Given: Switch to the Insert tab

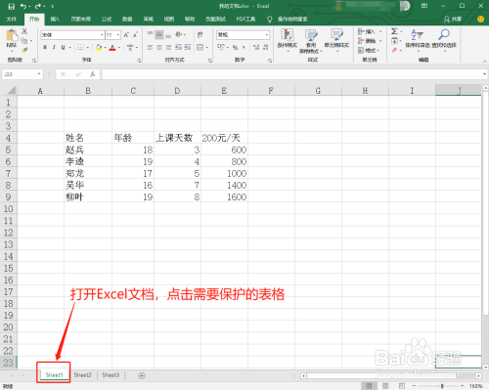Looking at the screenshot, I should pos(55,20).
